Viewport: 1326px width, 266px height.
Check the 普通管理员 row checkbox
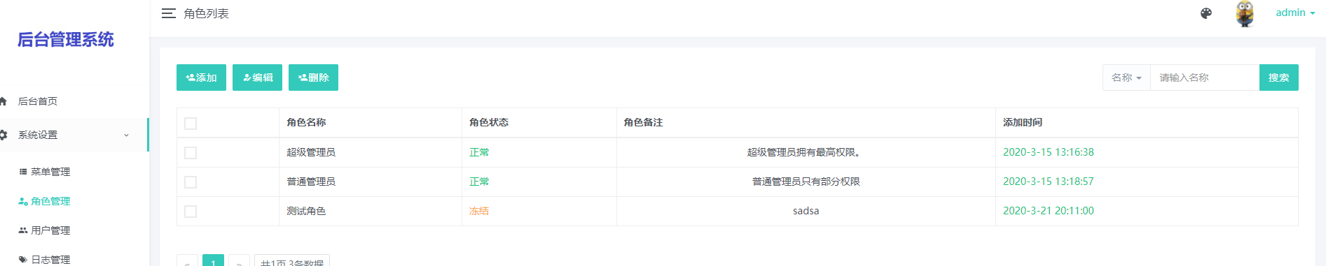click(x=191, y=182)
